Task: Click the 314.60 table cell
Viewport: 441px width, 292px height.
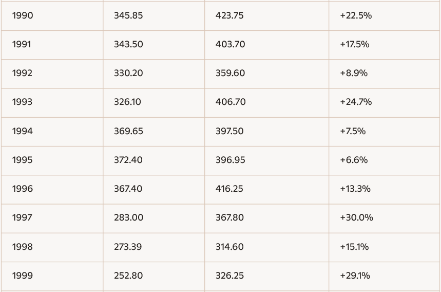Action: tap(229, 247)
